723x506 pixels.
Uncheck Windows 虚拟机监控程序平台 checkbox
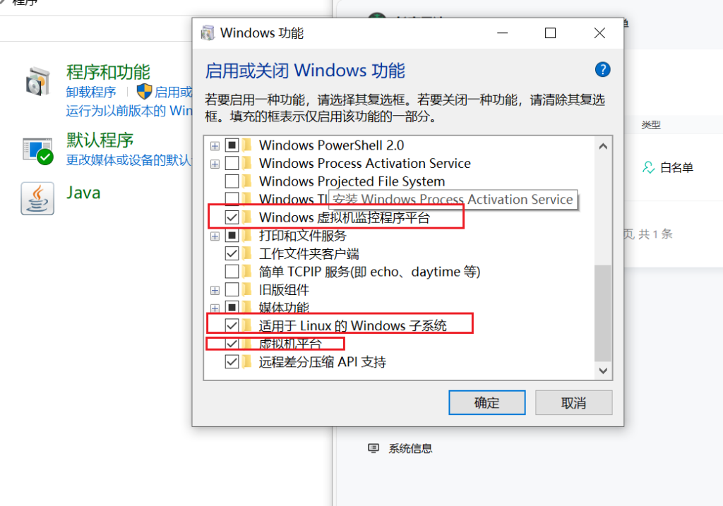click(232, 217)
